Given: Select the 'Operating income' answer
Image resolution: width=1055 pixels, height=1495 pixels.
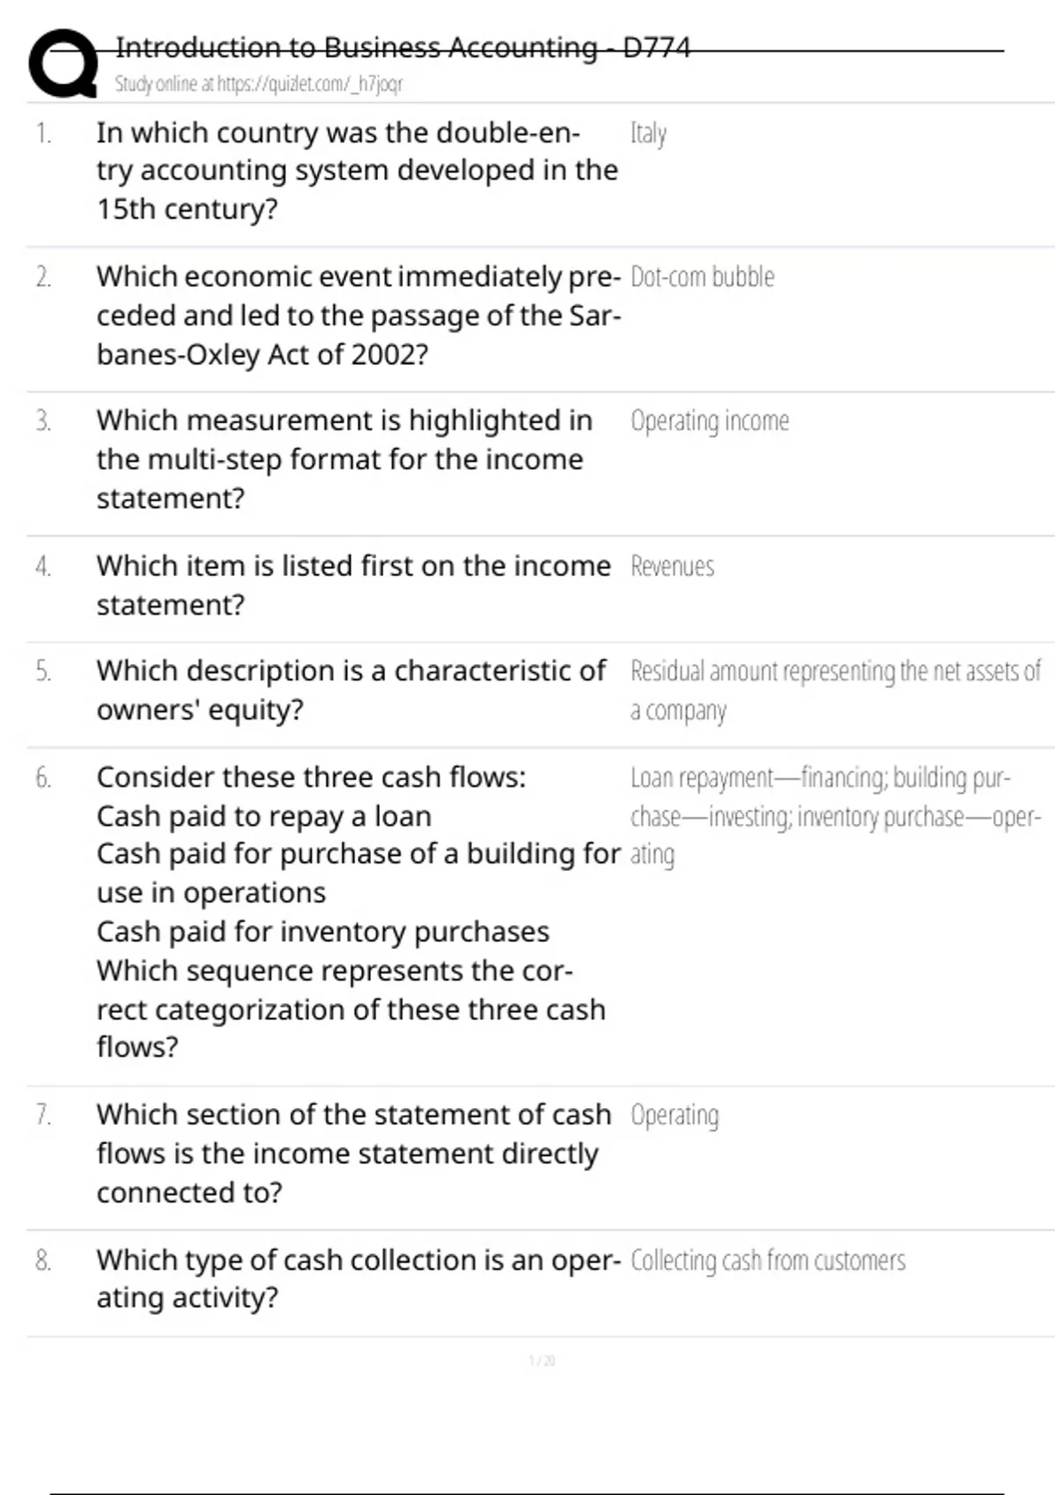Looking at the screenshot, I should (709, 421).
